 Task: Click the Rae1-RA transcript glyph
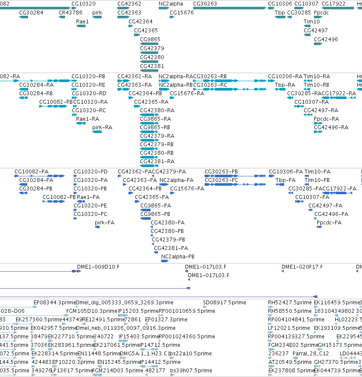pyautogui.click(x=81, y=123)
